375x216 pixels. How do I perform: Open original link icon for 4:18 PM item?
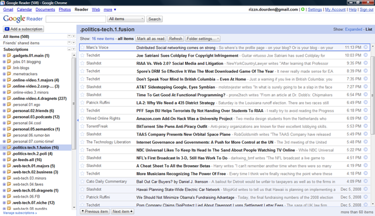coord(366,173)
